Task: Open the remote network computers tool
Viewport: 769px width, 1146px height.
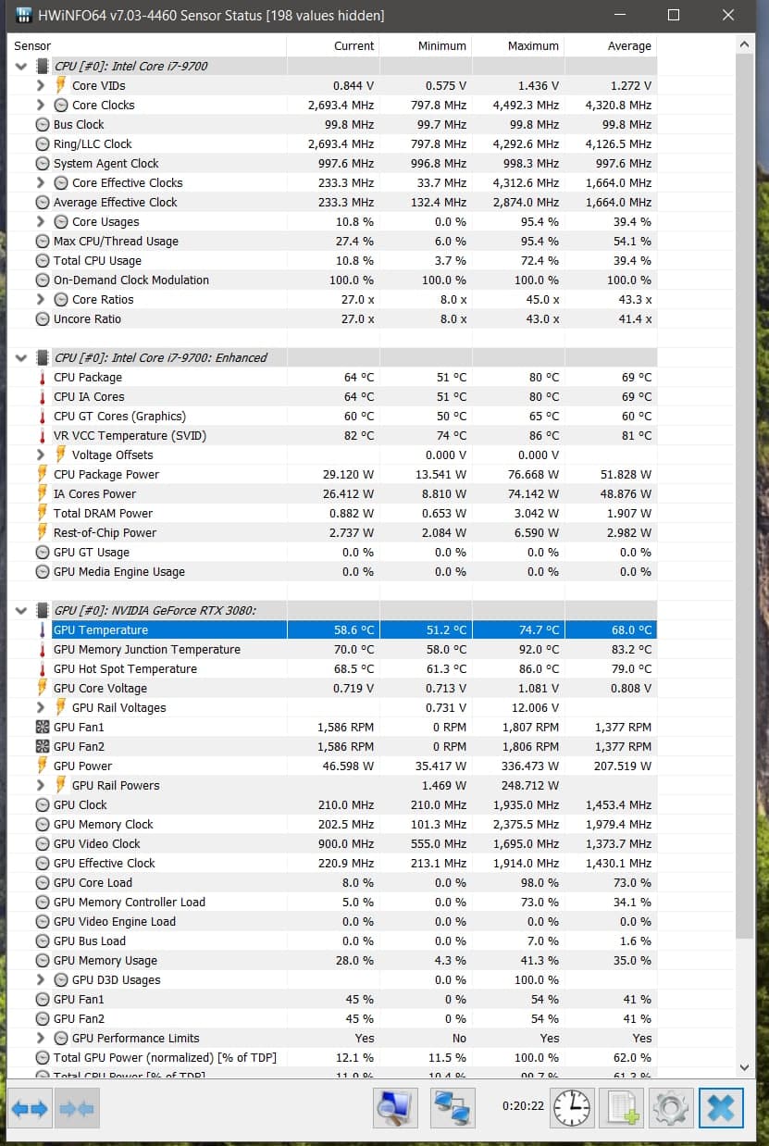Action: [x=453, y=1107]
